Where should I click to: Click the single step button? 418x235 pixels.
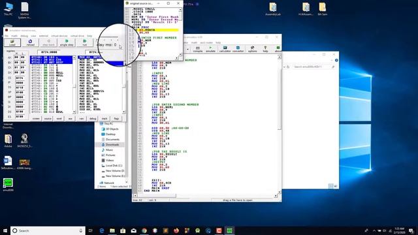pyautogui.click(x=67, y=42)
